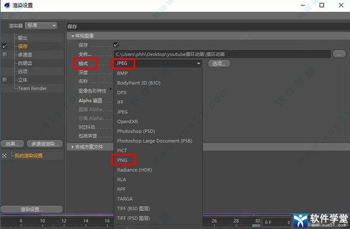This screenshot has width=350, height=229.
Task: Click the 渲染设置... button at the bottom
Action: tap(32, 209)
